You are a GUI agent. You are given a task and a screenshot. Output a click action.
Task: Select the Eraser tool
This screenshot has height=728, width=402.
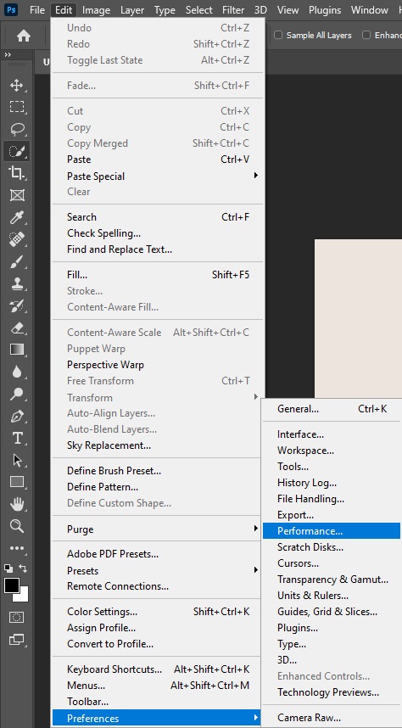(x=17, y=328)
